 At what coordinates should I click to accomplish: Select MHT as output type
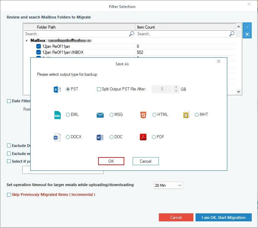(x=197, y=115)
